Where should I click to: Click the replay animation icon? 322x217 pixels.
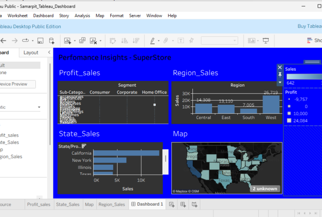pos(25,41)
